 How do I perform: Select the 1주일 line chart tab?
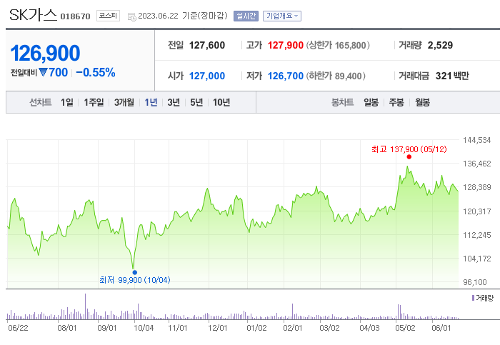coord(94,102)
